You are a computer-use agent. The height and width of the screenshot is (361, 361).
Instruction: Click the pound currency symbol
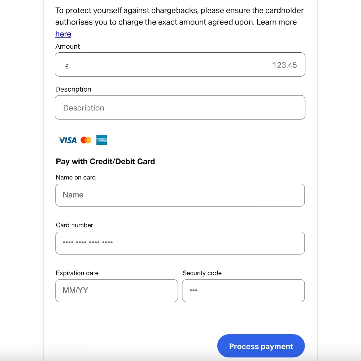click(67, 67)
